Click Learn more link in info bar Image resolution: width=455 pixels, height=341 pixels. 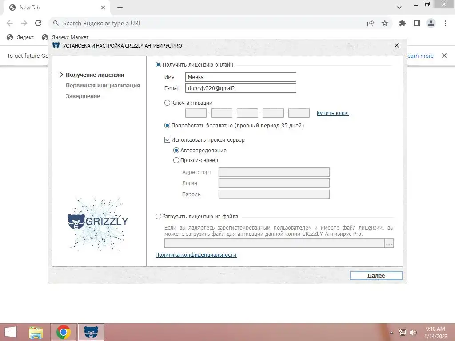(420, 56)
